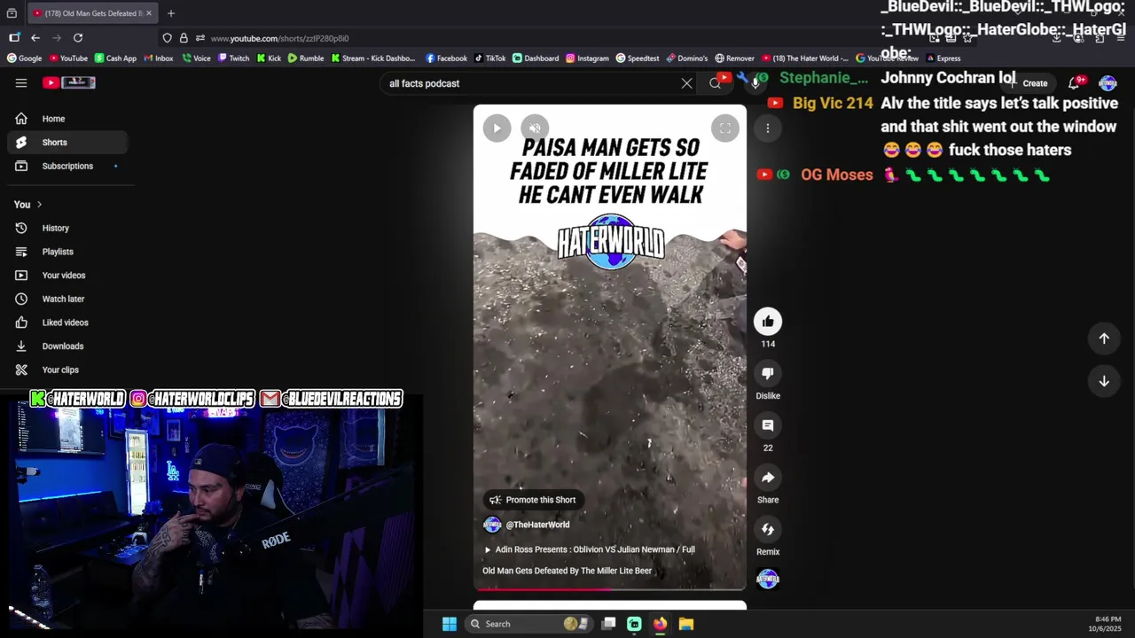Click the YouTube logo
Image resolution: width=1135 pixels, height=638 pixels.
[x=69, y=82]
